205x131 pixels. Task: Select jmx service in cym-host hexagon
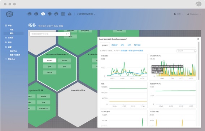point(43,102)
